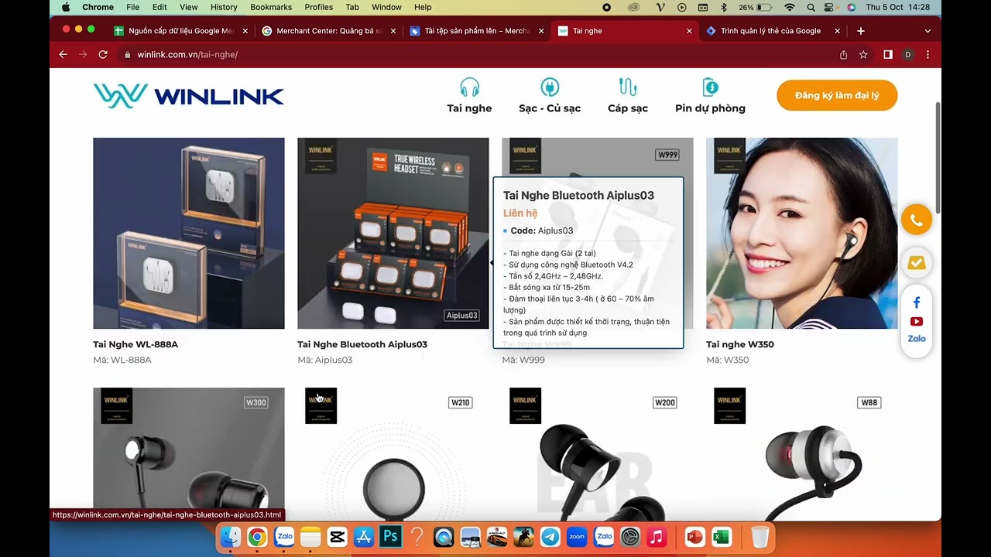Open the Wi-Fi status menu

click(x=790, y=7)
